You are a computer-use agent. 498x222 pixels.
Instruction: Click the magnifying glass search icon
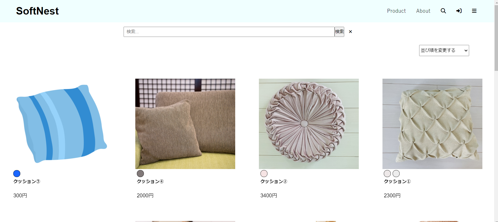(x=443, y=11)
